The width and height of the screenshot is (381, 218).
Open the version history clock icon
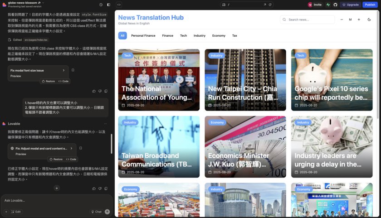[x=101, y=5]
